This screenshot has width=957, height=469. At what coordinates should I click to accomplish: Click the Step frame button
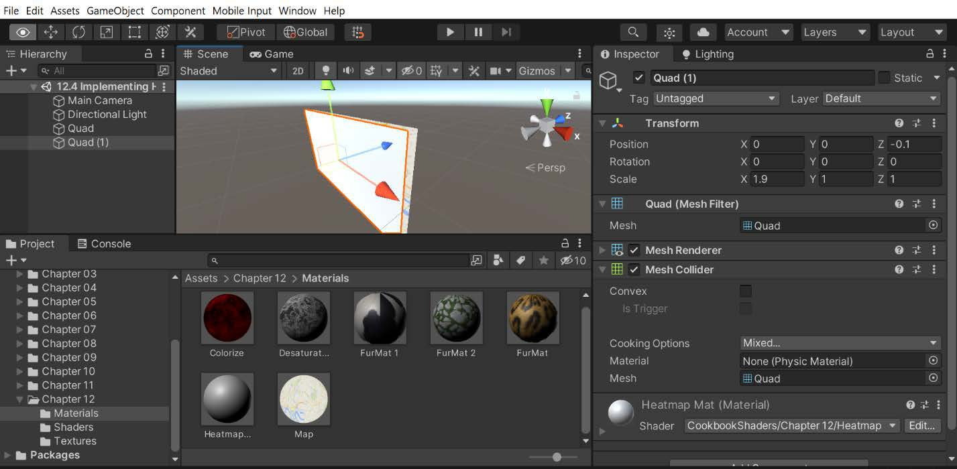506,32
